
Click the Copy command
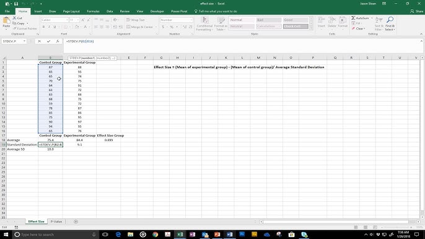(19, 24)
